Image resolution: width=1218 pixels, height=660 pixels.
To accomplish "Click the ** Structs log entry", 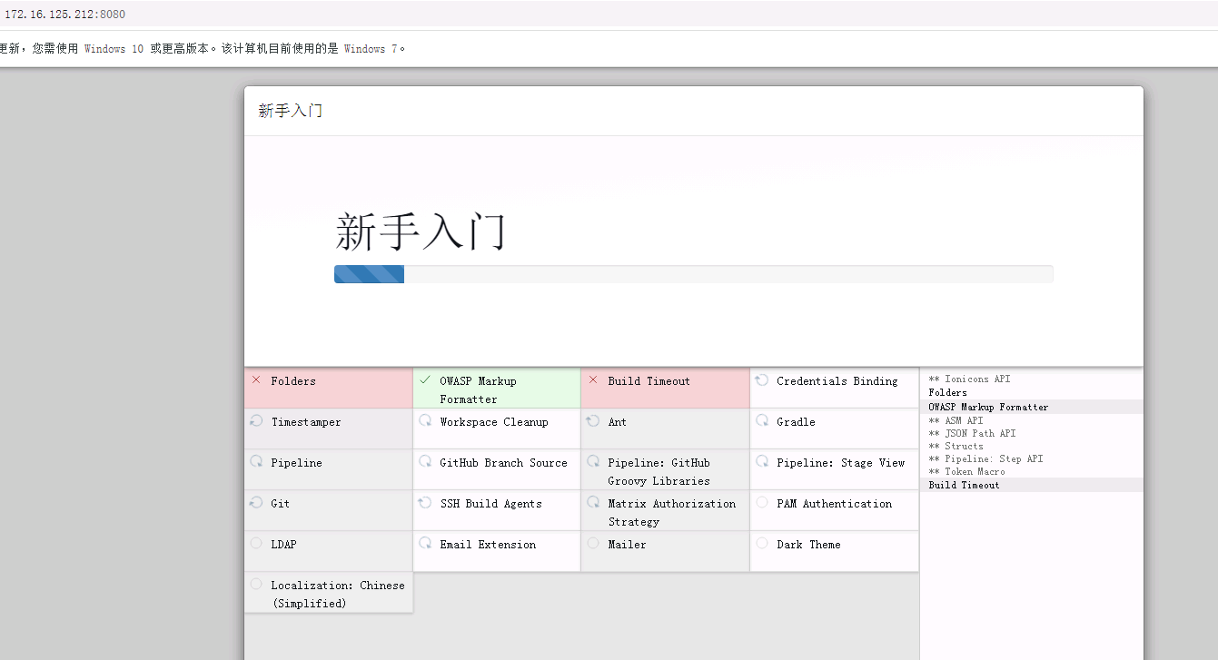I will coord(956,446).
